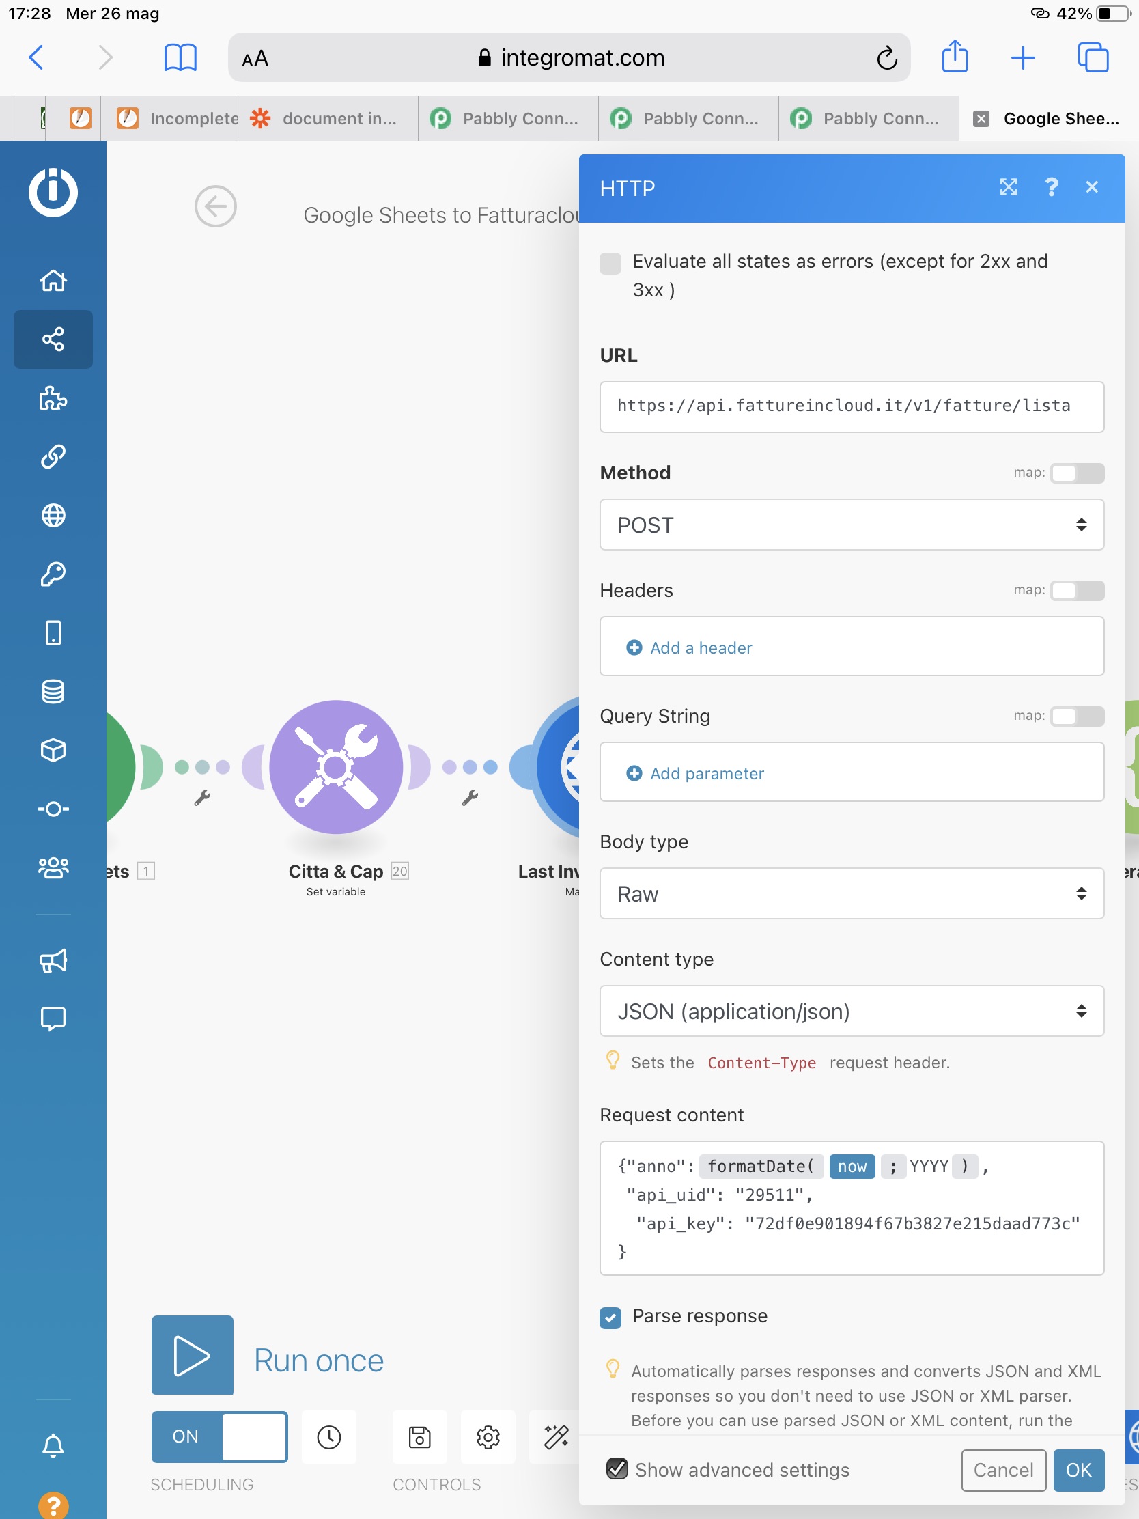
Task: Select the Citta & Cap tools module
Action: (x=336, y=767)
